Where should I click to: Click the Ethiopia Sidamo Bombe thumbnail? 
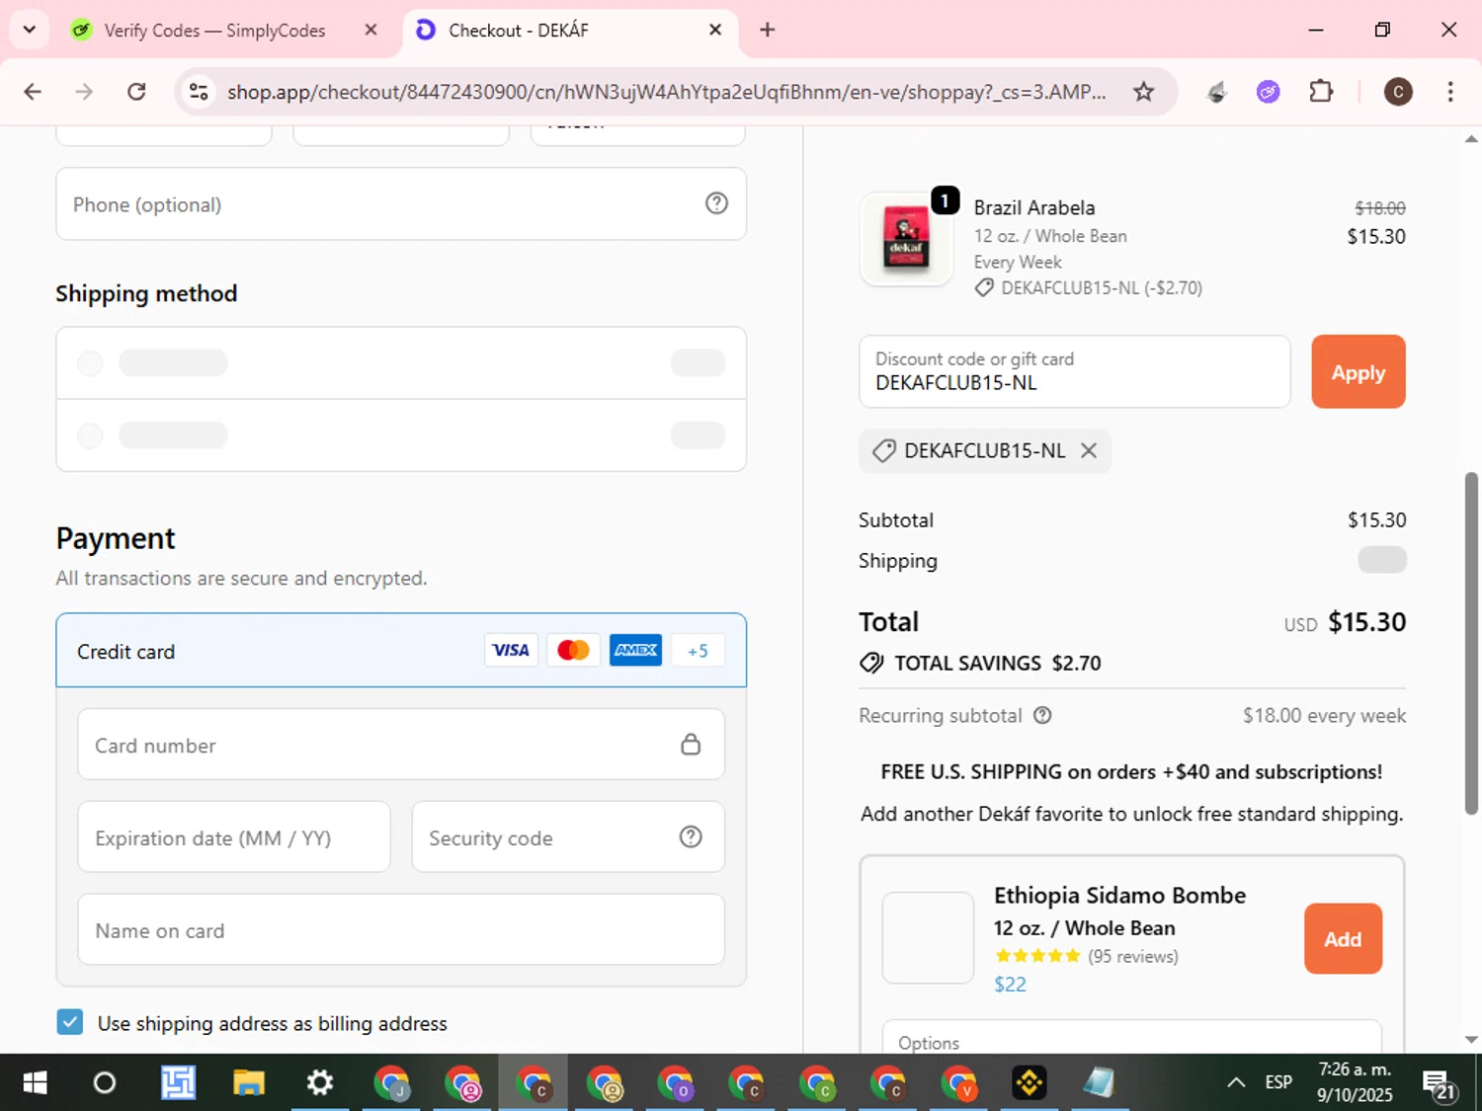pyautogui.click(x=928, y=937)
